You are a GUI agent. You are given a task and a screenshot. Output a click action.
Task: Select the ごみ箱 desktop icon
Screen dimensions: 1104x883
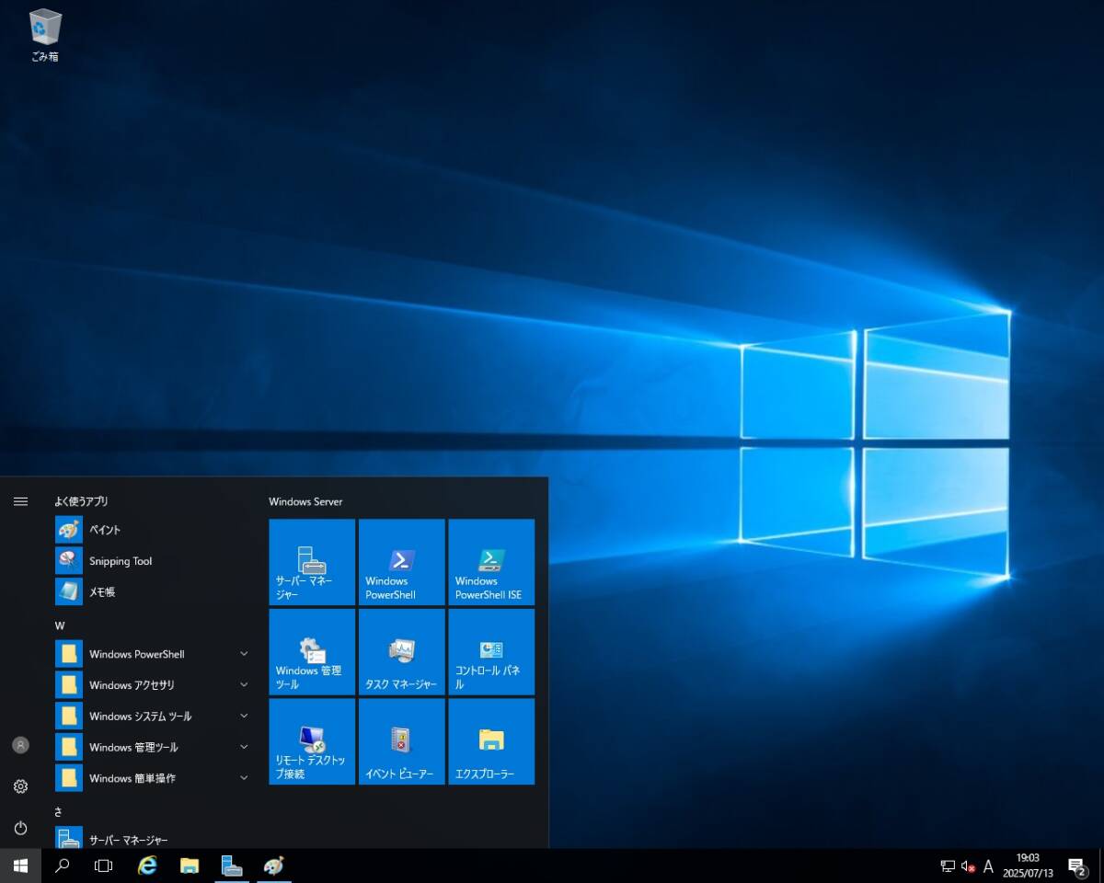point(45,36)
